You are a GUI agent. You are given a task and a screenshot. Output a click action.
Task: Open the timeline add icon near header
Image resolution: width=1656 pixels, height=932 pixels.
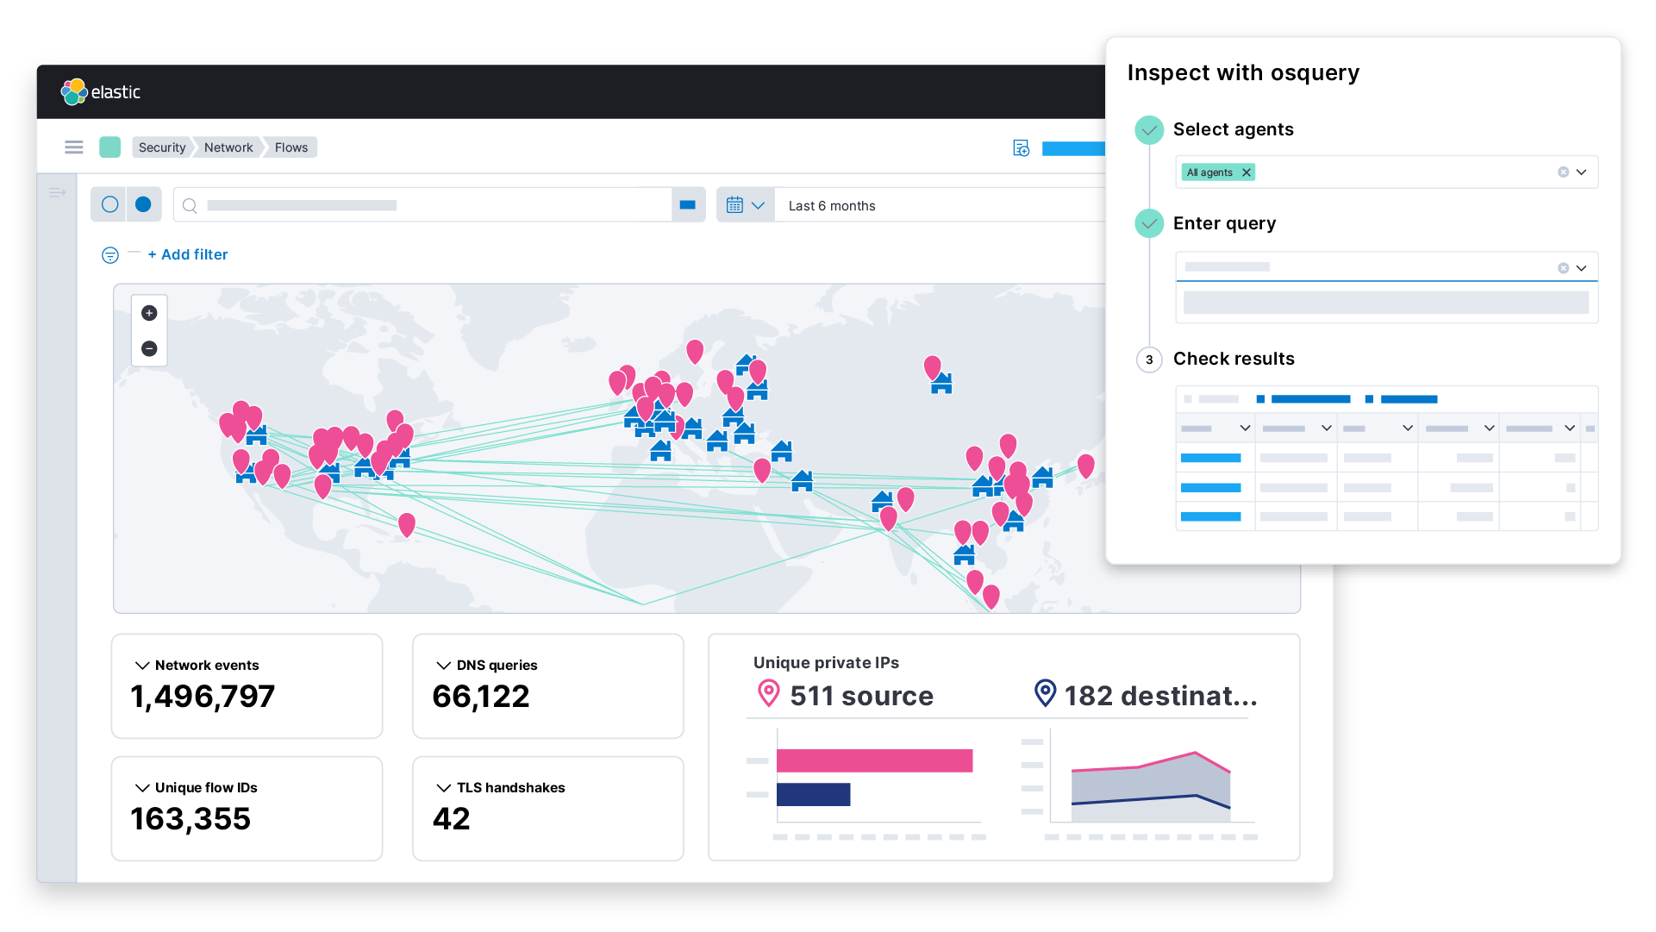[x=1022, y=148]
